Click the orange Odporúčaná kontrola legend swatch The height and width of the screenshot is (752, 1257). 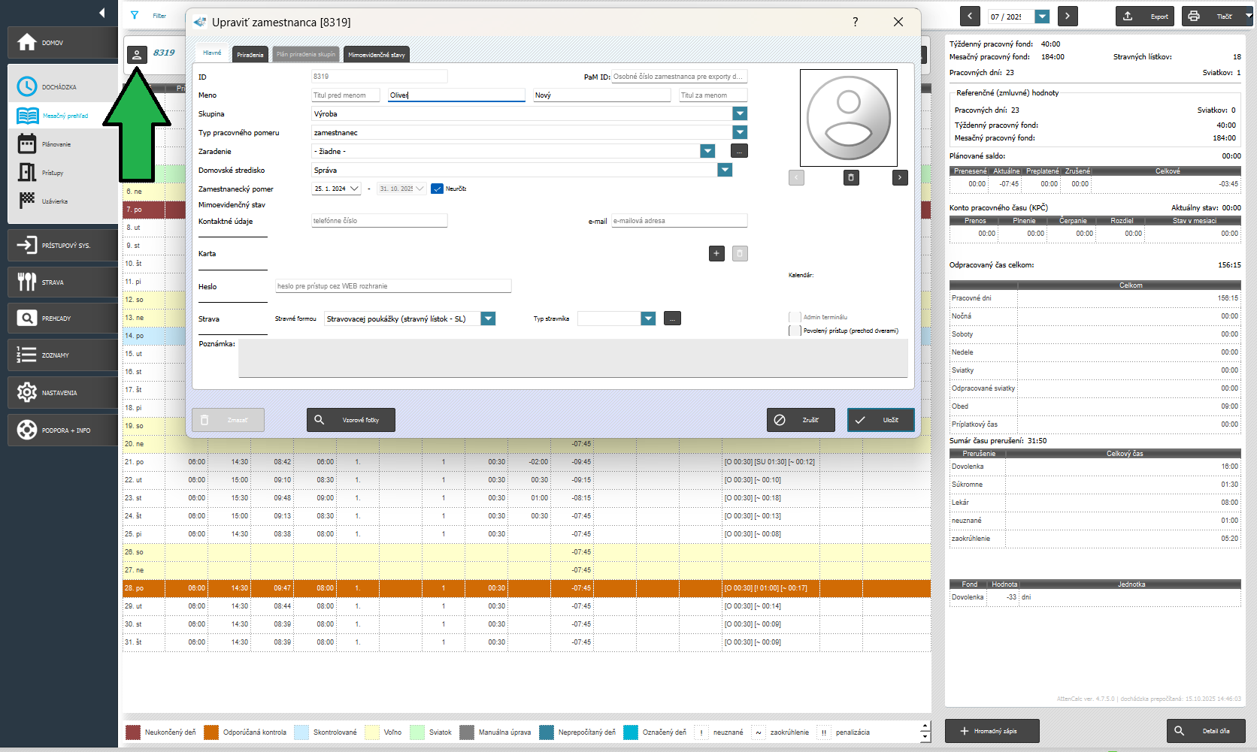pyautogui.click(x=211, y=732)
